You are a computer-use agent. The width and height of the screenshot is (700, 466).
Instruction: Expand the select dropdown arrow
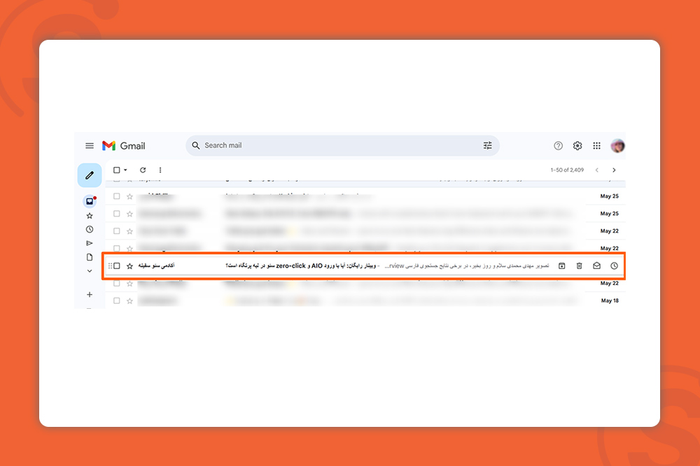click(x=125, y=170)
